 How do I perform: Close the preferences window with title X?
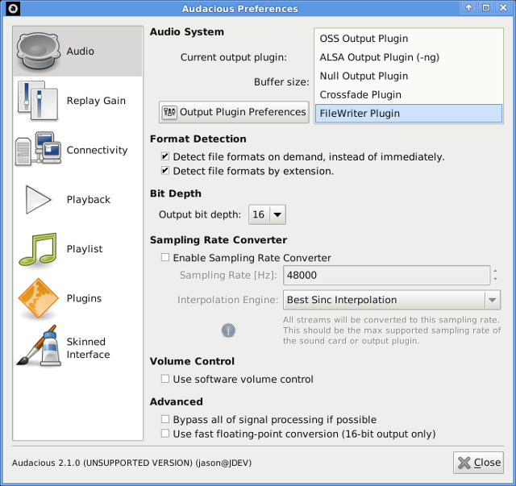[x=503, y=7]
